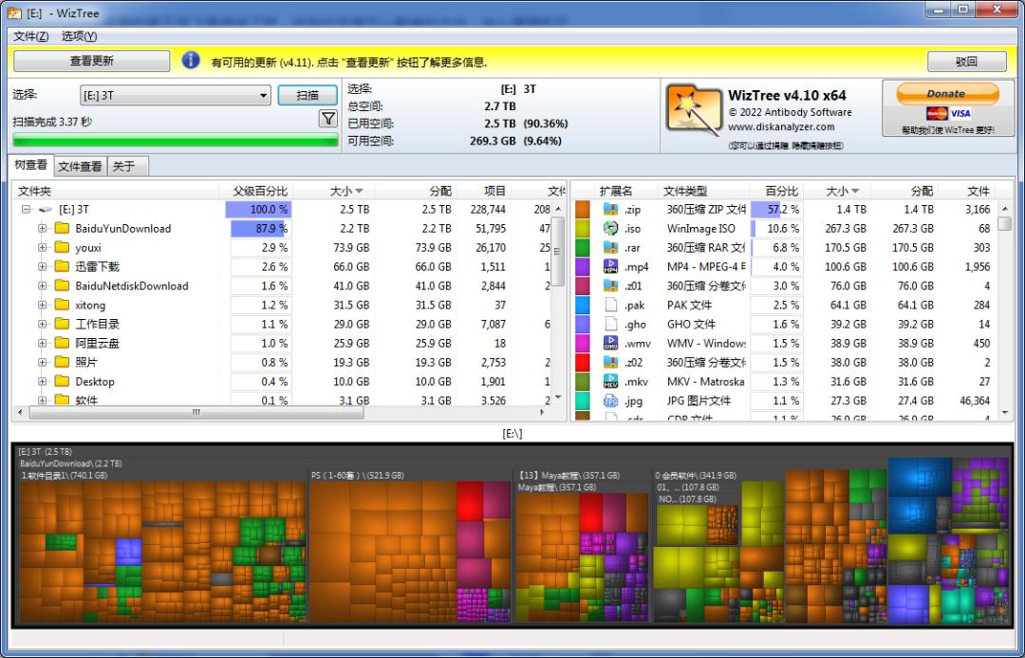Expand the BaiduNetdiskDownload folder node
Screen dimensions: 1025x658
[x=42, y=286]
